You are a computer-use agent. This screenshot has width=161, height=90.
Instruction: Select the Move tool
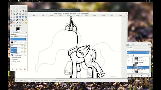coord(26,14)
